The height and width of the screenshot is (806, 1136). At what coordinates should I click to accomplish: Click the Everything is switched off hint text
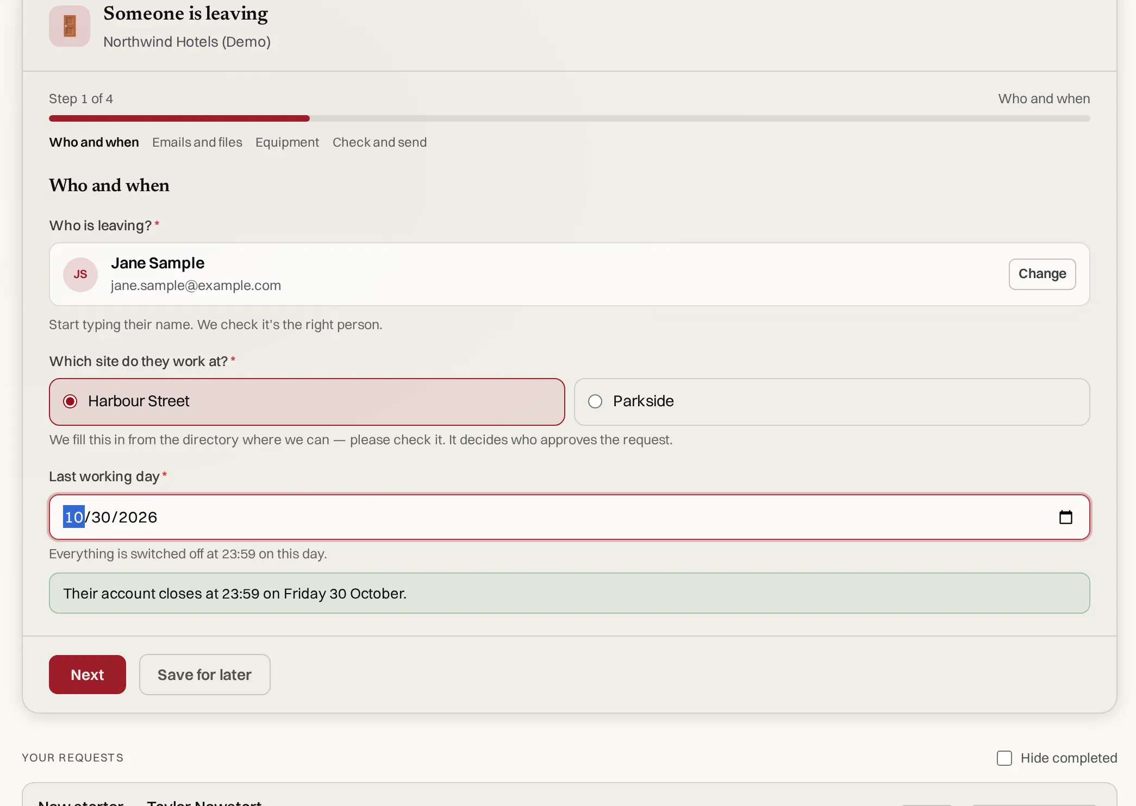coord(188,554)
